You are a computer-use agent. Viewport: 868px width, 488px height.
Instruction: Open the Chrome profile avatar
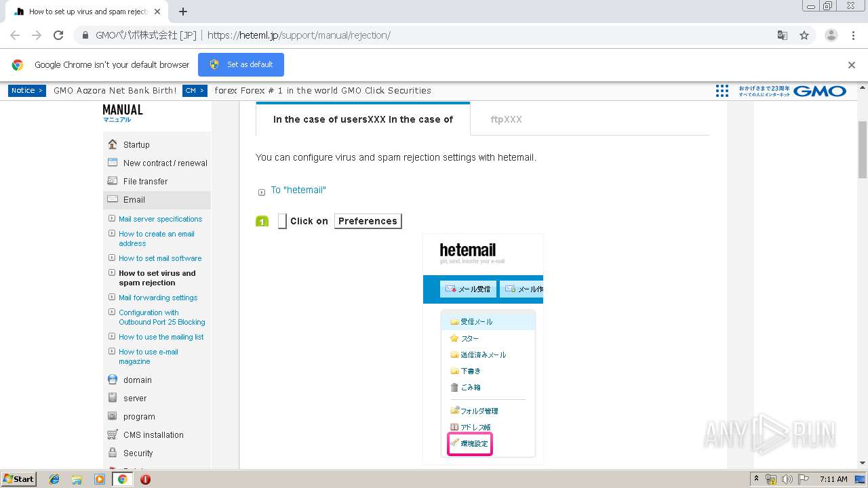831,35
